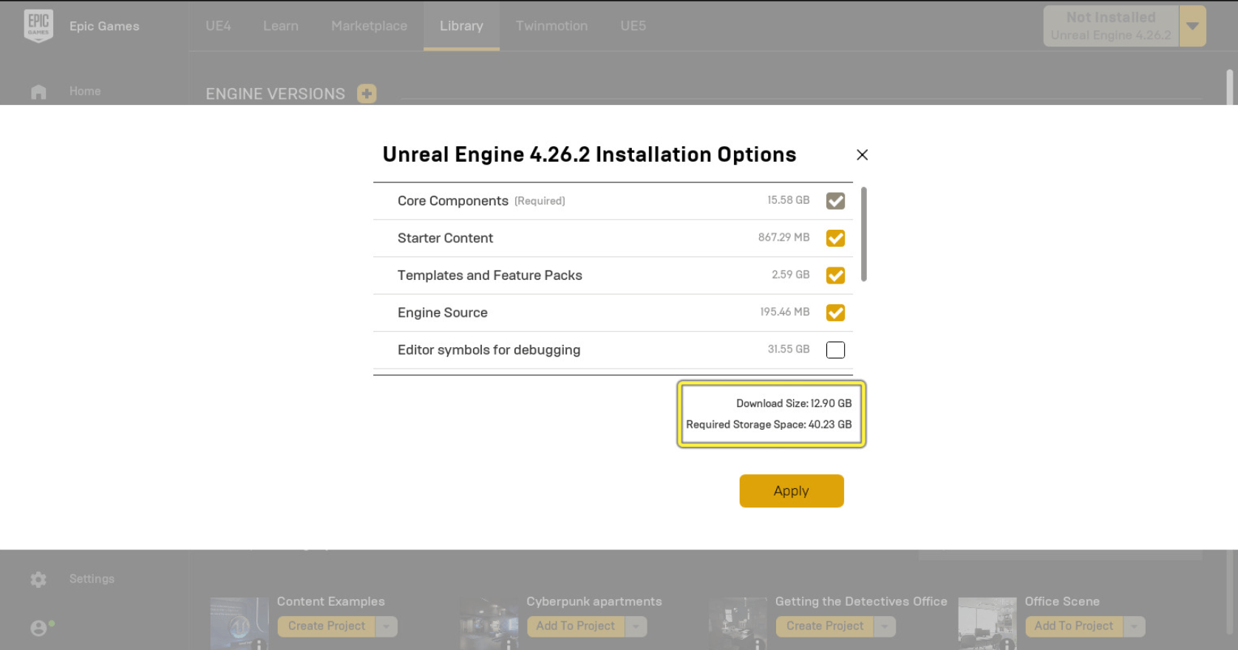The height and width of the screenshot is (650, 1238).
Task: Click Create Project for Getting the Detectives Office
Action: tap(825, 626)
